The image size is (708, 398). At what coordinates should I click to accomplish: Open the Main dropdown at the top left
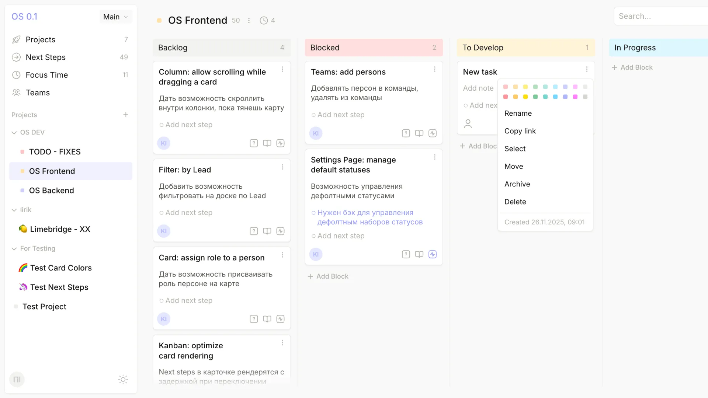115,17
